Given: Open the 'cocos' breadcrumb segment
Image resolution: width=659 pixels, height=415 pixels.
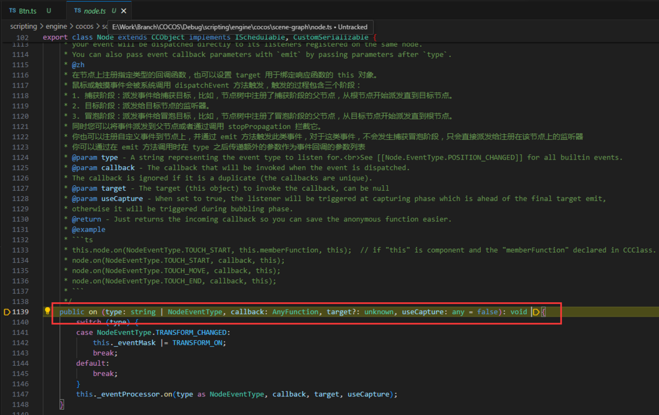Looking at the screenshot, I should coord(85,26).
